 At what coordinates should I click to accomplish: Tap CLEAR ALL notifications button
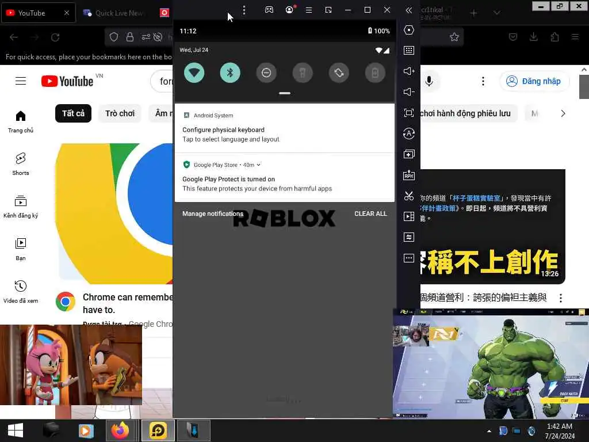pos(370,214)
